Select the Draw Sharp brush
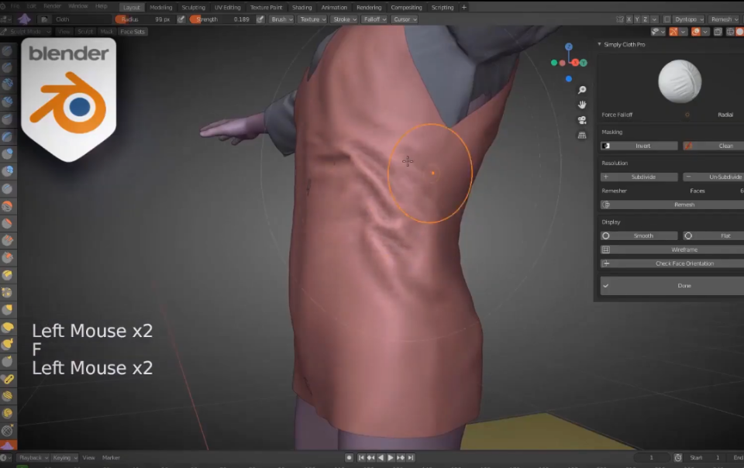 (8, 67)
